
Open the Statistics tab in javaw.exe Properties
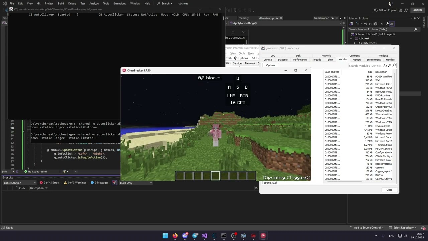(x=283, y=60)
